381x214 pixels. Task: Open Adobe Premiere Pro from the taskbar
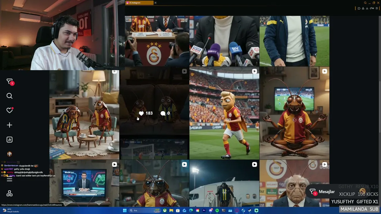[204, 210]
